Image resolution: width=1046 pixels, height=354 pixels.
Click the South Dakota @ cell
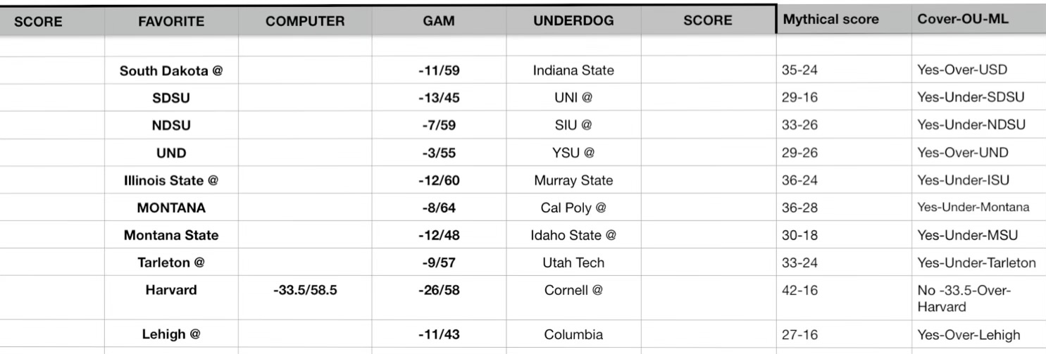[x=171, y=70]
